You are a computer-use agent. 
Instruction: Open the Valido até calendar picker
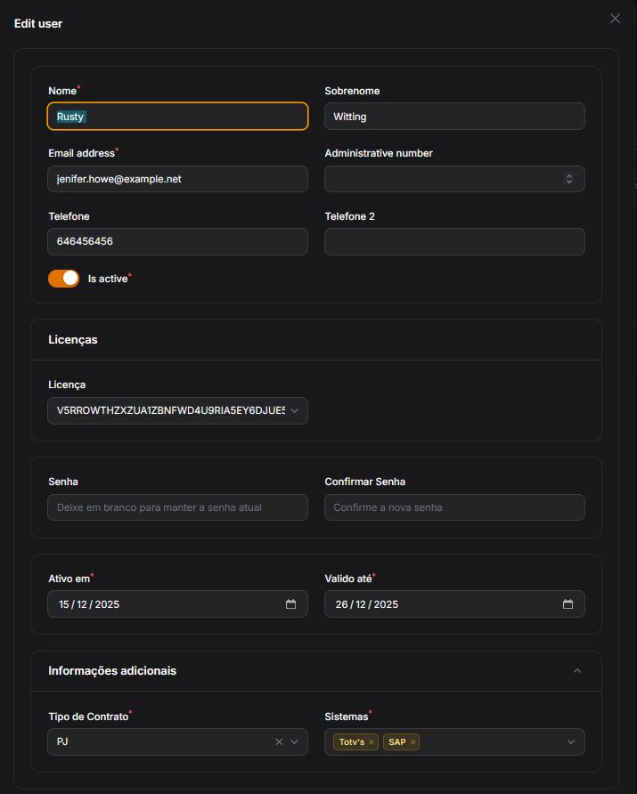coord(568,604)
